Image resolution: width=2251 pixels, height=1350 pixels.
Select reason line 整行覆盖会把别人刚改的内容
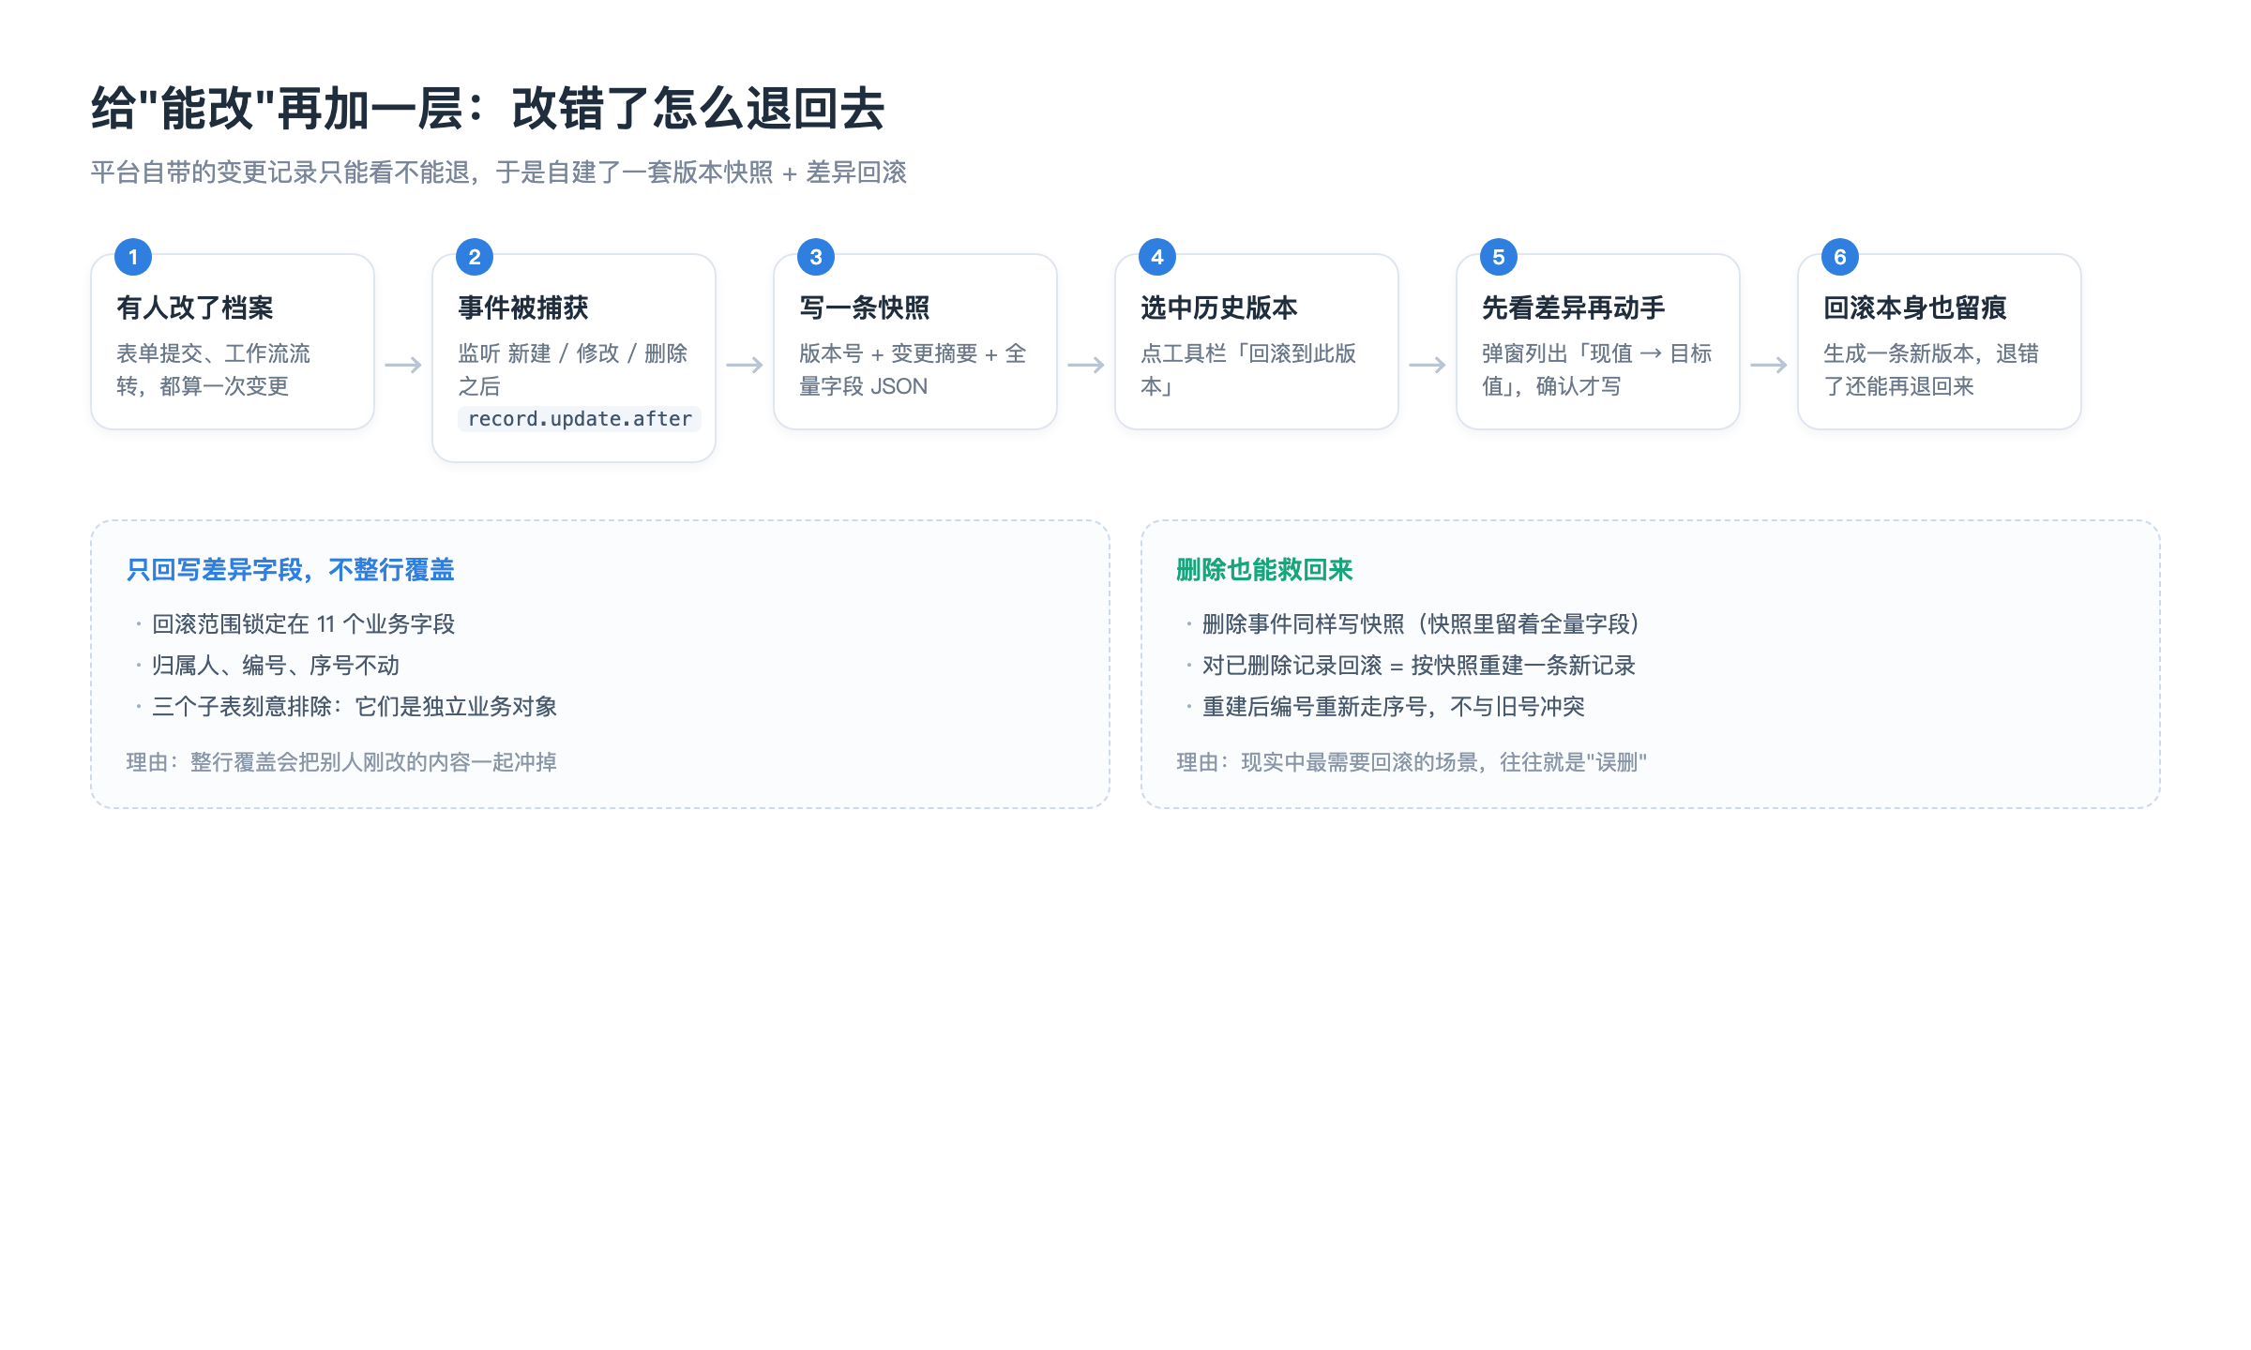(x=341, y=762)
